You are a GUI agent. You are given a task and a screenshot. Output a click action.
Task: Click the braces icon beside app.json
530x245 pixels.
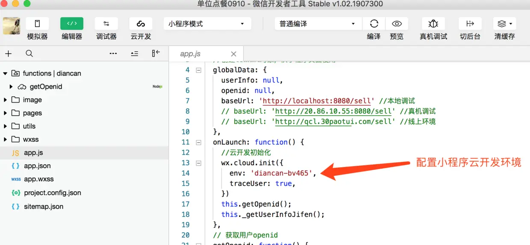click(x=15, y=166)
